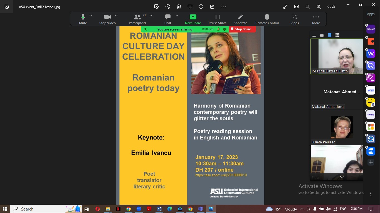This screenshot has height=213, width=380.
Task: Open the Windows Start menu
Action: pos(5,209)
